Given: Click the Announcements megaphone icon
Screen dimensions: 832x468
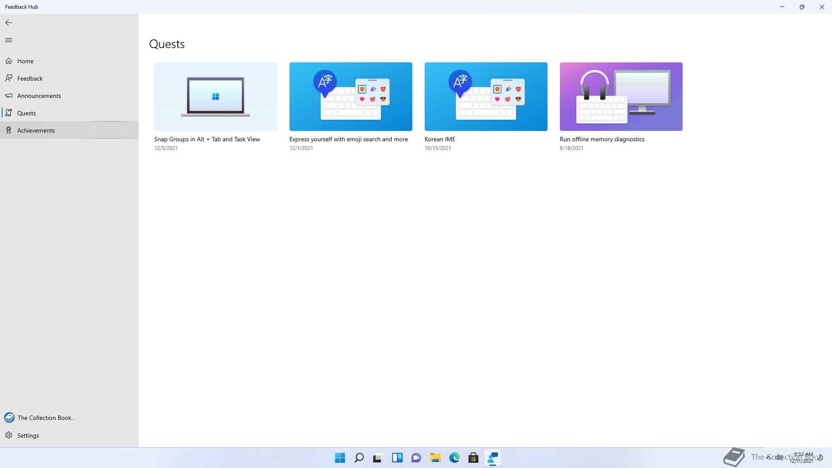Looking at the screenshot, I should (9, 96).
